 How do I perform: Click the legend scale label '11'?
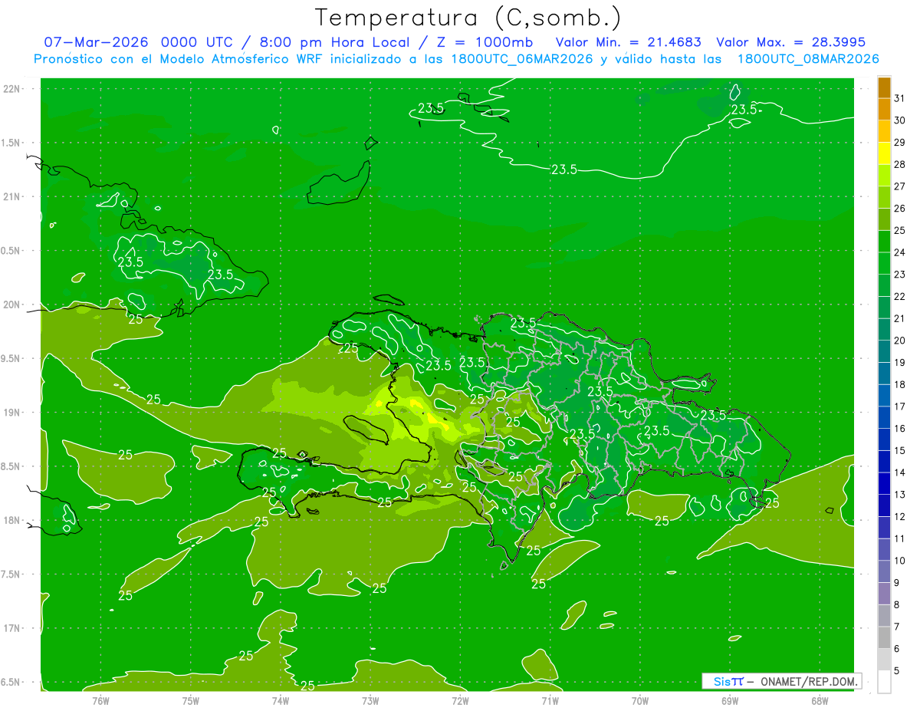[900, 538]
